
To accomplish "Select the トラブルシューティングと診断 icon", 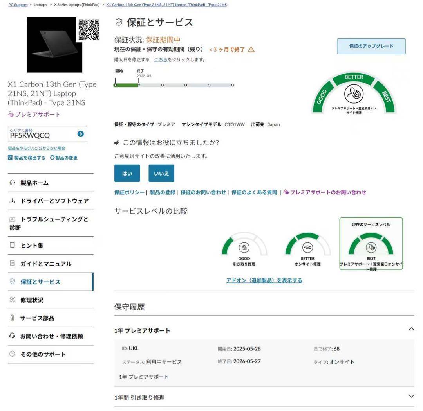I will 13,219.
